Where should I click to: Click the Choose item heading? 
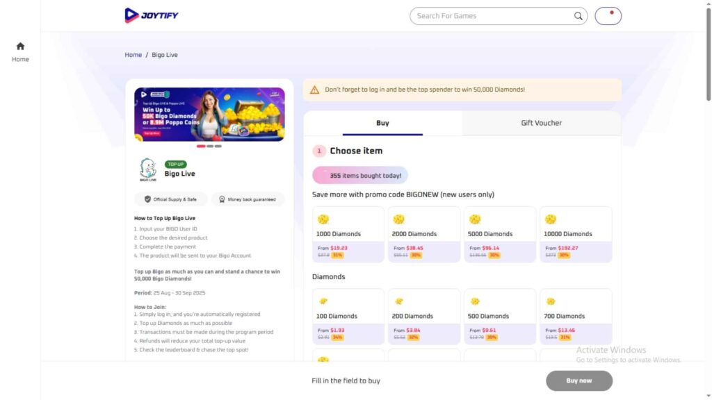356,151
